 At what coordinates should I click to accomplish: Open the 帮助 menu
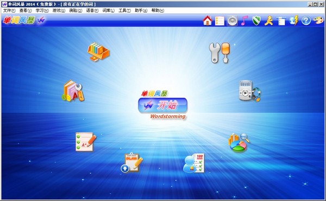(158, 10)
